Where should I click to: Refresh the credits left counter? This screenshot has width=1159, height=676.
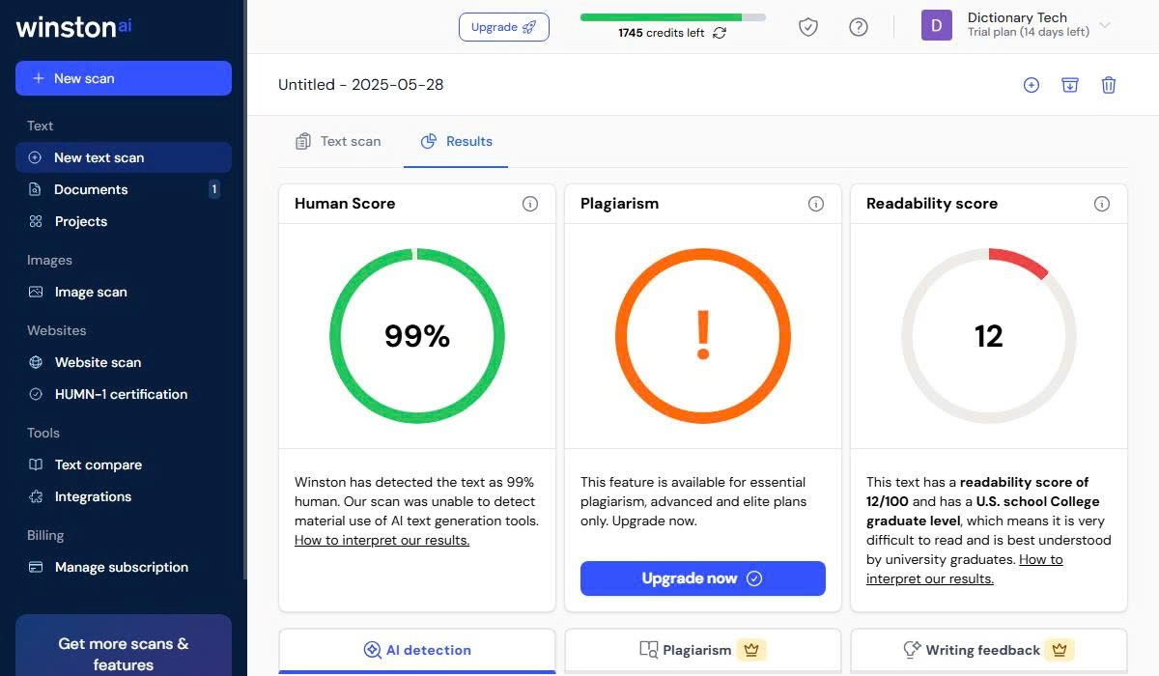click(x=720, y=33)
